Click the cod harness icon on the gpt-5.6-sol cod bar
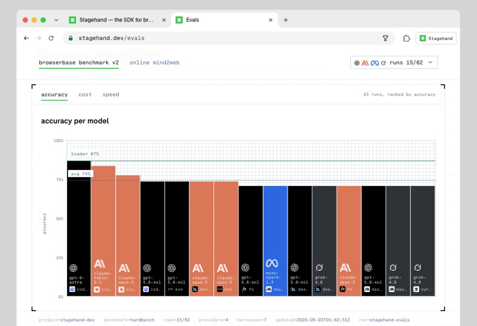This screenshot has width=477, height=326. [146, 289]
